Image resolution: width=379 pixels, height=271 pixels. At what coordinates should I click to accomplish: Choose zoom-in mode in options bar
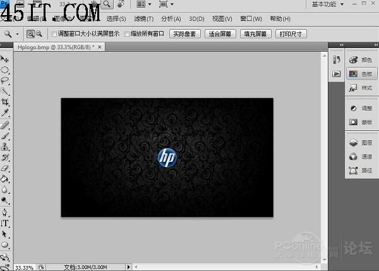tap(30, 34)
